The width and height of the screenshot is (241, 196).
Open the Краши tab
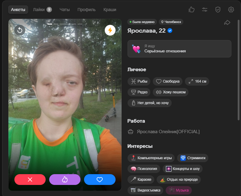point(110,10)
